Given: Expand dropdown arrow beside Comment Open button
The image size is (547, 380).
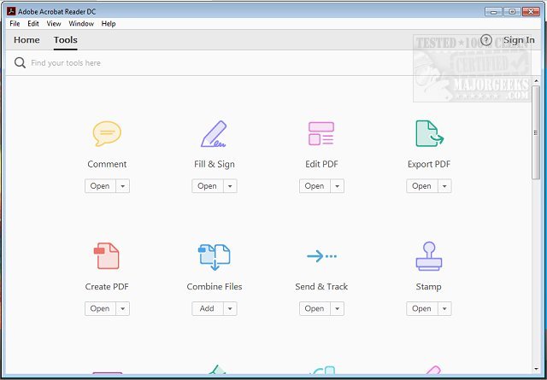Looking at the screenshot, I should click(122, 186).
